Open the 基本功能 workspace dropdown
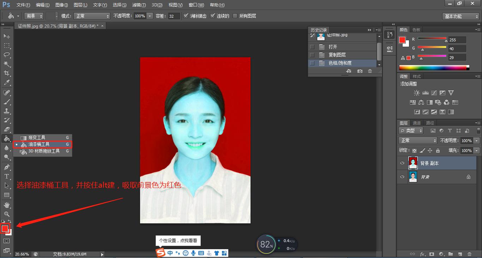 (x=460, y=16)
